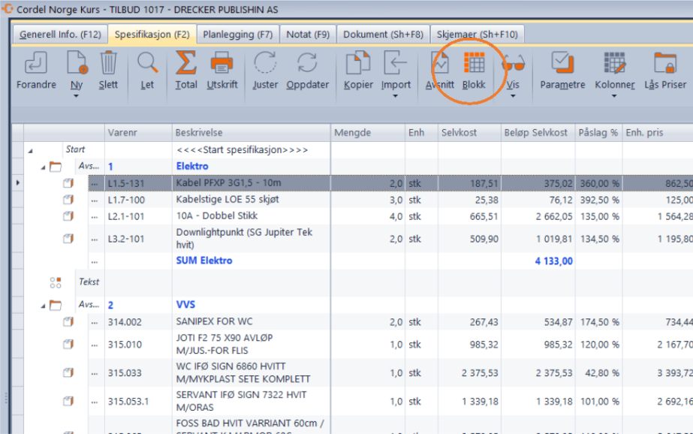Click the folder icon for section Elektro

point(56,167)
